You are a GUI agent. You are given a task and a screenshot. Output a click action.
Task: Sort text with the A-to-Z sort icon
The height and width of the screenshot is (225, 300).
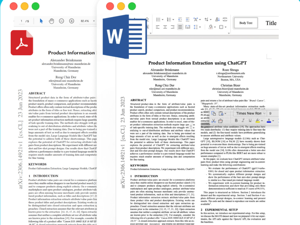[x=217, y=19]
